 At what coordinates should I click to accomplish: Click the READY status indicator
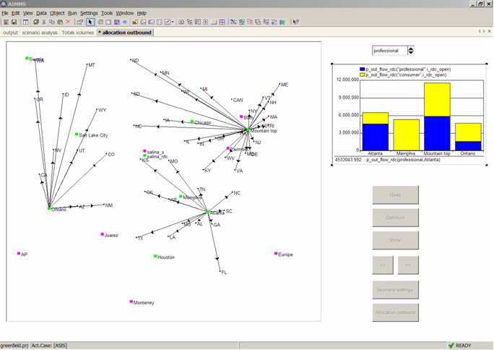[x=460, y=346]
